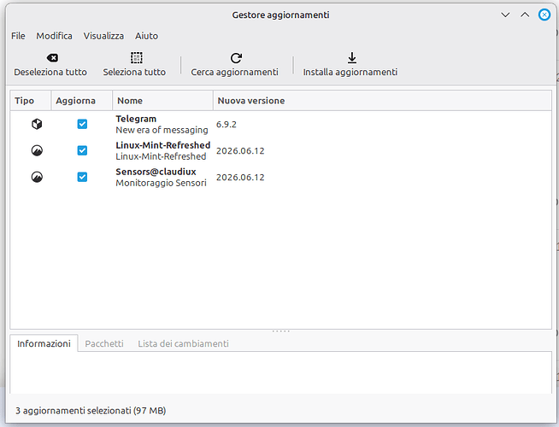The height and width of the screenshot is (427, 559).
Task: Click the type icon in the Sensors@claudiux row
Action: [37, 177]
